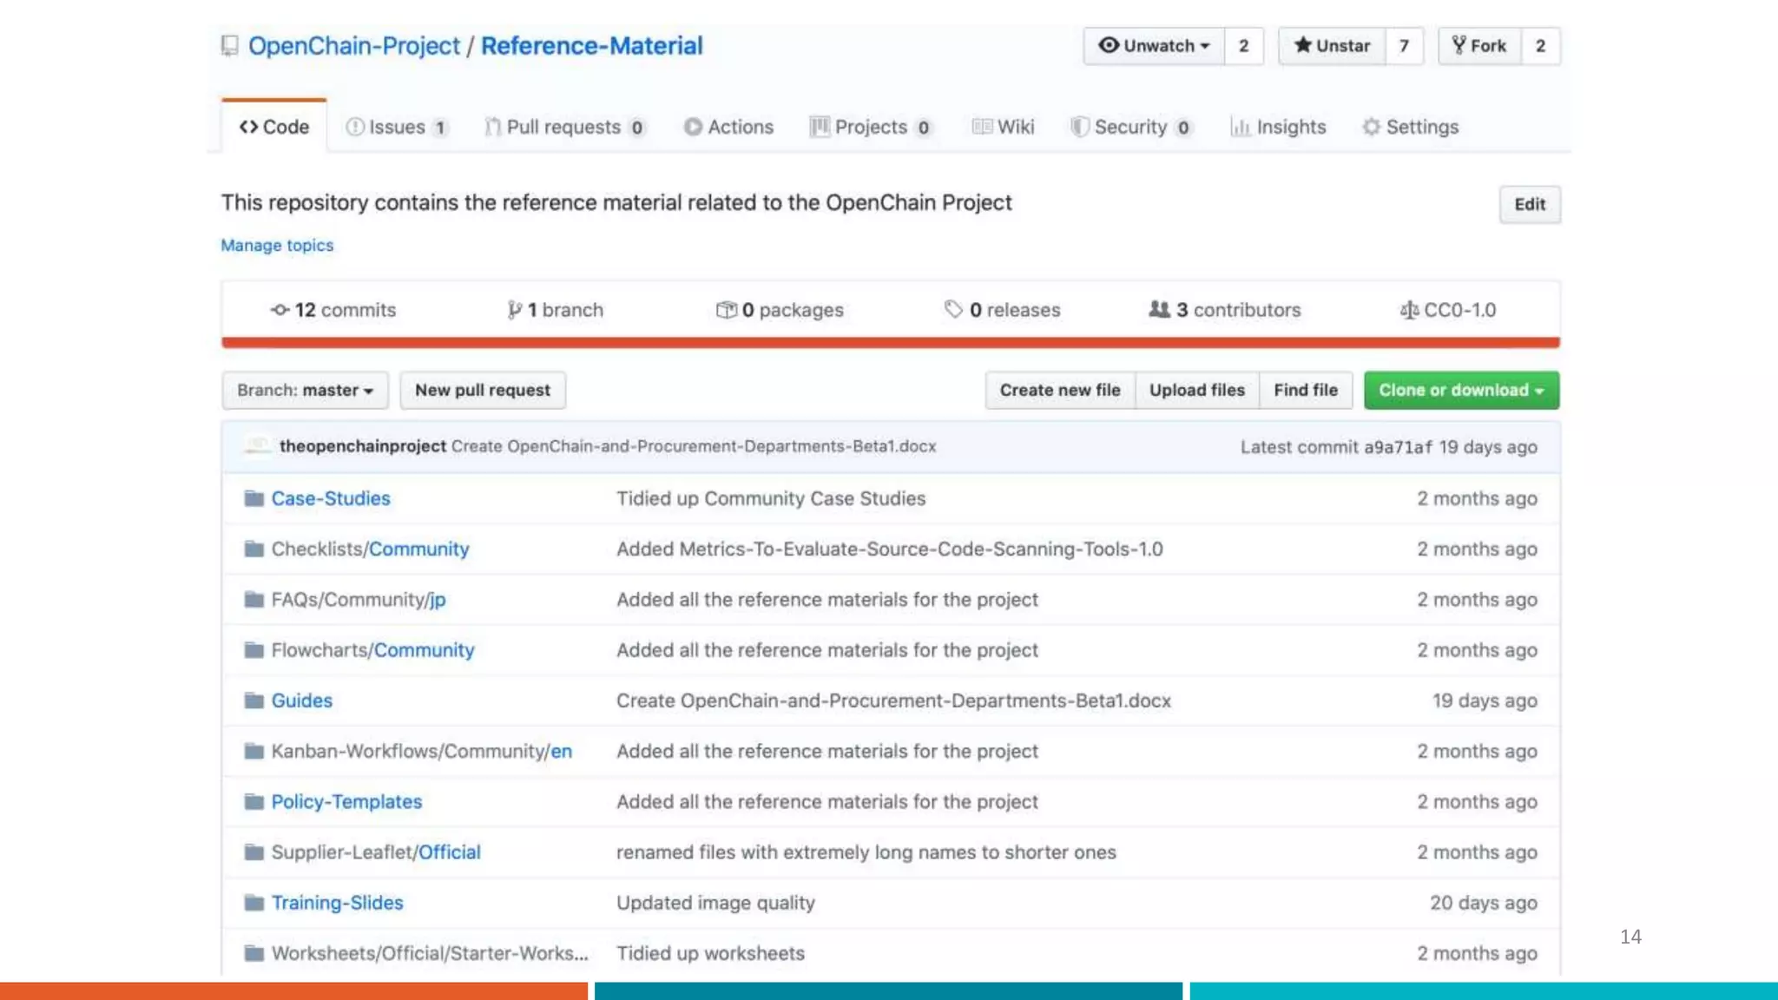Viewport: 1778px width, 1000px height.
Task: Click the Manage topics link
Action: pos(277,246)
